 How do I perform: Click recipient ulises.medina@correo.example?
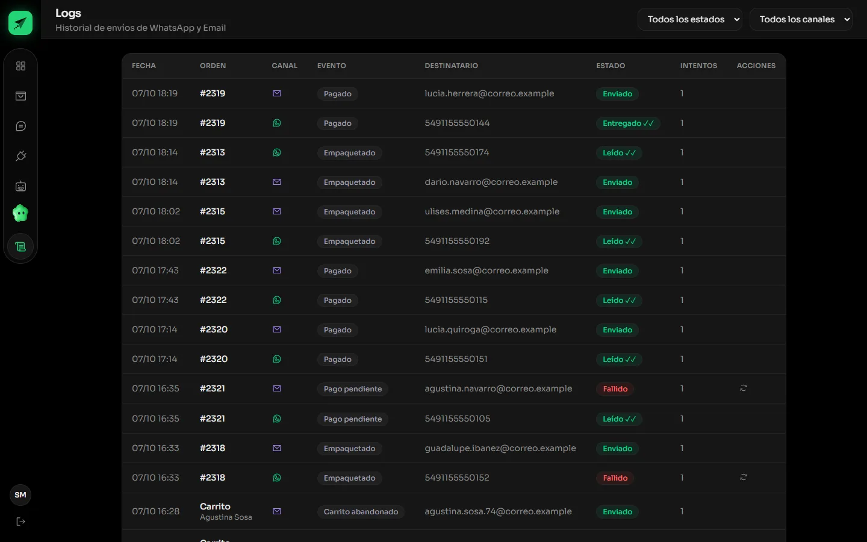(492, 211)
